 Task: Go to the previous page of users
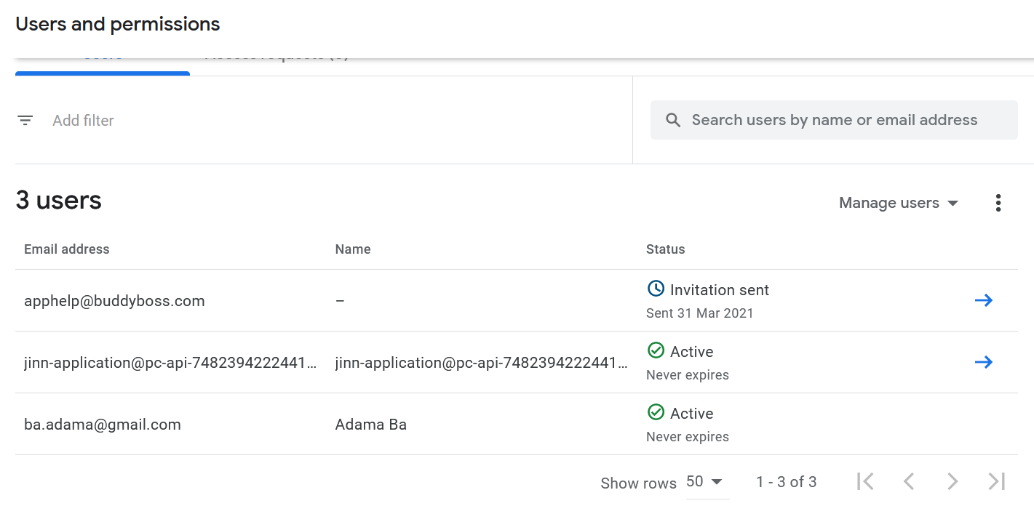(908, 481)
